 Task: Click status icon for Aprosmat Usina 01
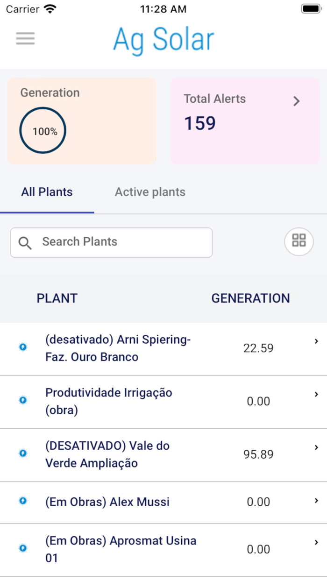23,548
